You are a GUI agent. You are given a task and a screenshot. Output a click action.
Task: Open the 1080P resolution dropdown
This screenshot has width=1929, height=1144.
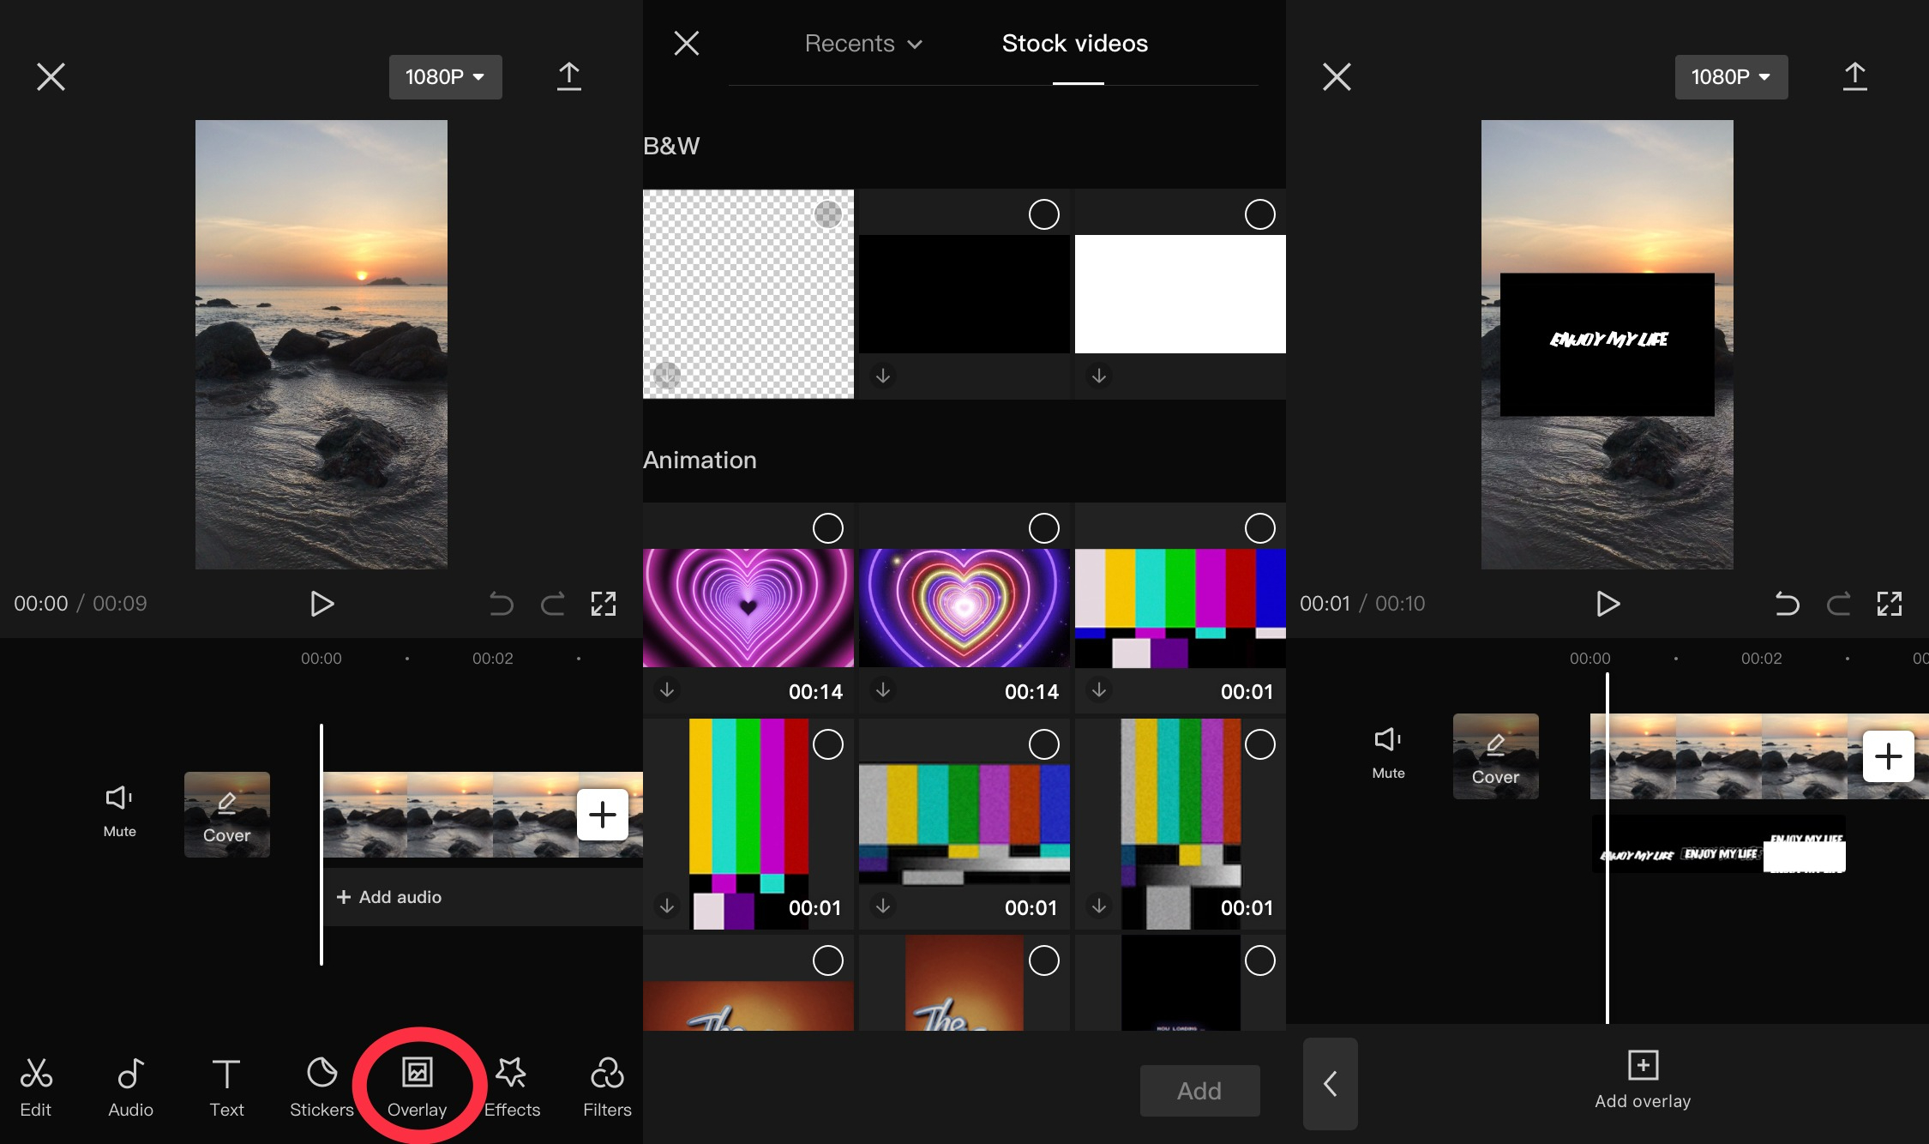point(445,76)
